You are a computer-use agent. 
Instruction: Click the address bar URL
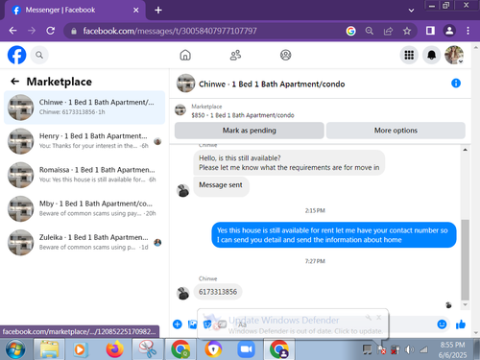(170, 31)
